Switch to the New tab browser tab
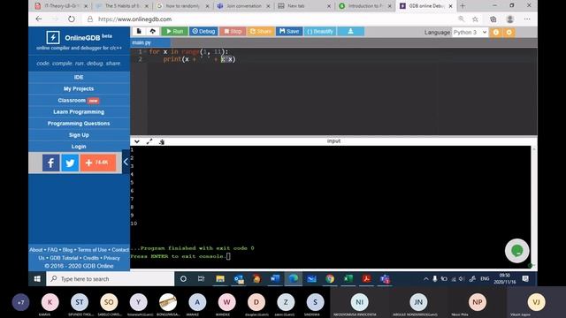 304,6
